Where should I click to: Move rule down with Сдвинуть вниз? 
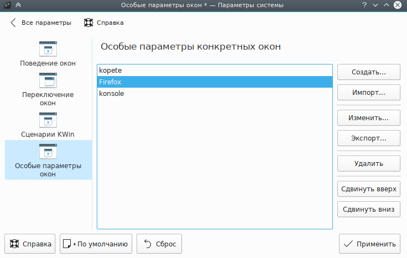pos(368,209)
